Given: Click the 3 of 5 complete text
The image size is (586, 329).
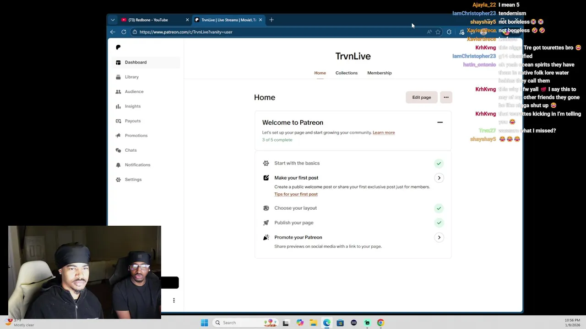Looking at the screenshot, I should coord(277,140).
